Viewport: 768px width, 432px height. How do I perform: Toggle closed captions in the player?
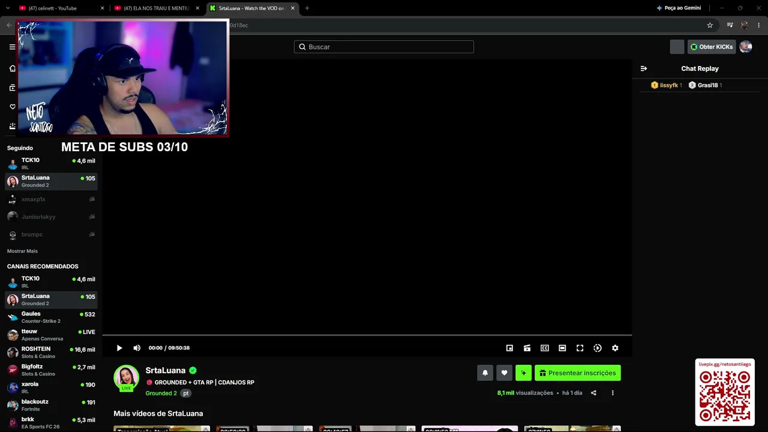pos(545,348)
